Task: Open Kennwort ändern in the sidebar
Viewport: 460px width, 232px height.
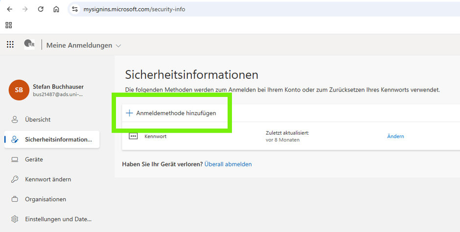Action: point(48,180)
